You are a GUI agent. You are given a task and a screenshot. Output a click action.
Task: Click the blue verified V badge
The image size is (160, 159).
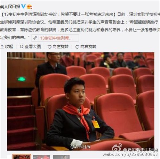coord(23,6)
